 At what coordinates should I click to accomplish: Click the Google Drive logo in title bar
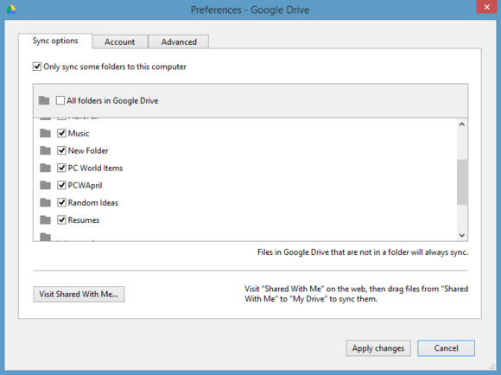pos(11,9)
